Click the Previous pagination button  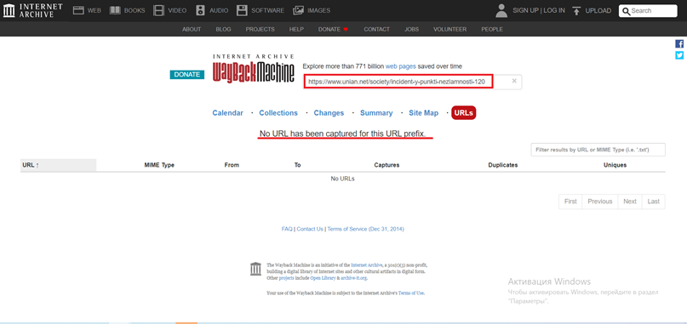600,202
